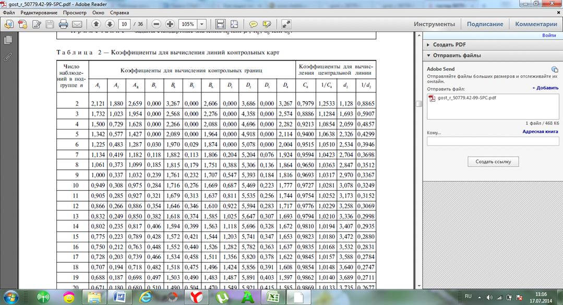This screenshot has height=305, width=563.
Task: Select the highlight text tool
Action: (267, 24)
